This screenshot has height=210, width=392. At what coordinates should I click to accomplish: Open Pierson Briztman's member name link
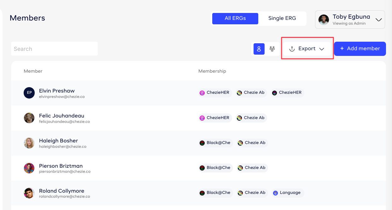[x=61, y=166]
